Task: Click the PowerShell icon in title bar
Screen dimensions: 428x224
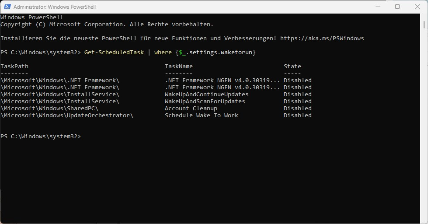Action: pos(7,7)
